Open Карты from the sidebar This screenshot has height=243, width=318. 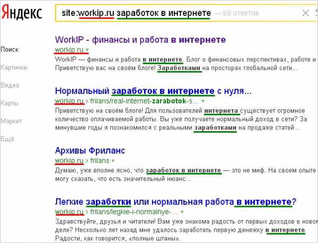pyautogui.click(x=10, y=103)
